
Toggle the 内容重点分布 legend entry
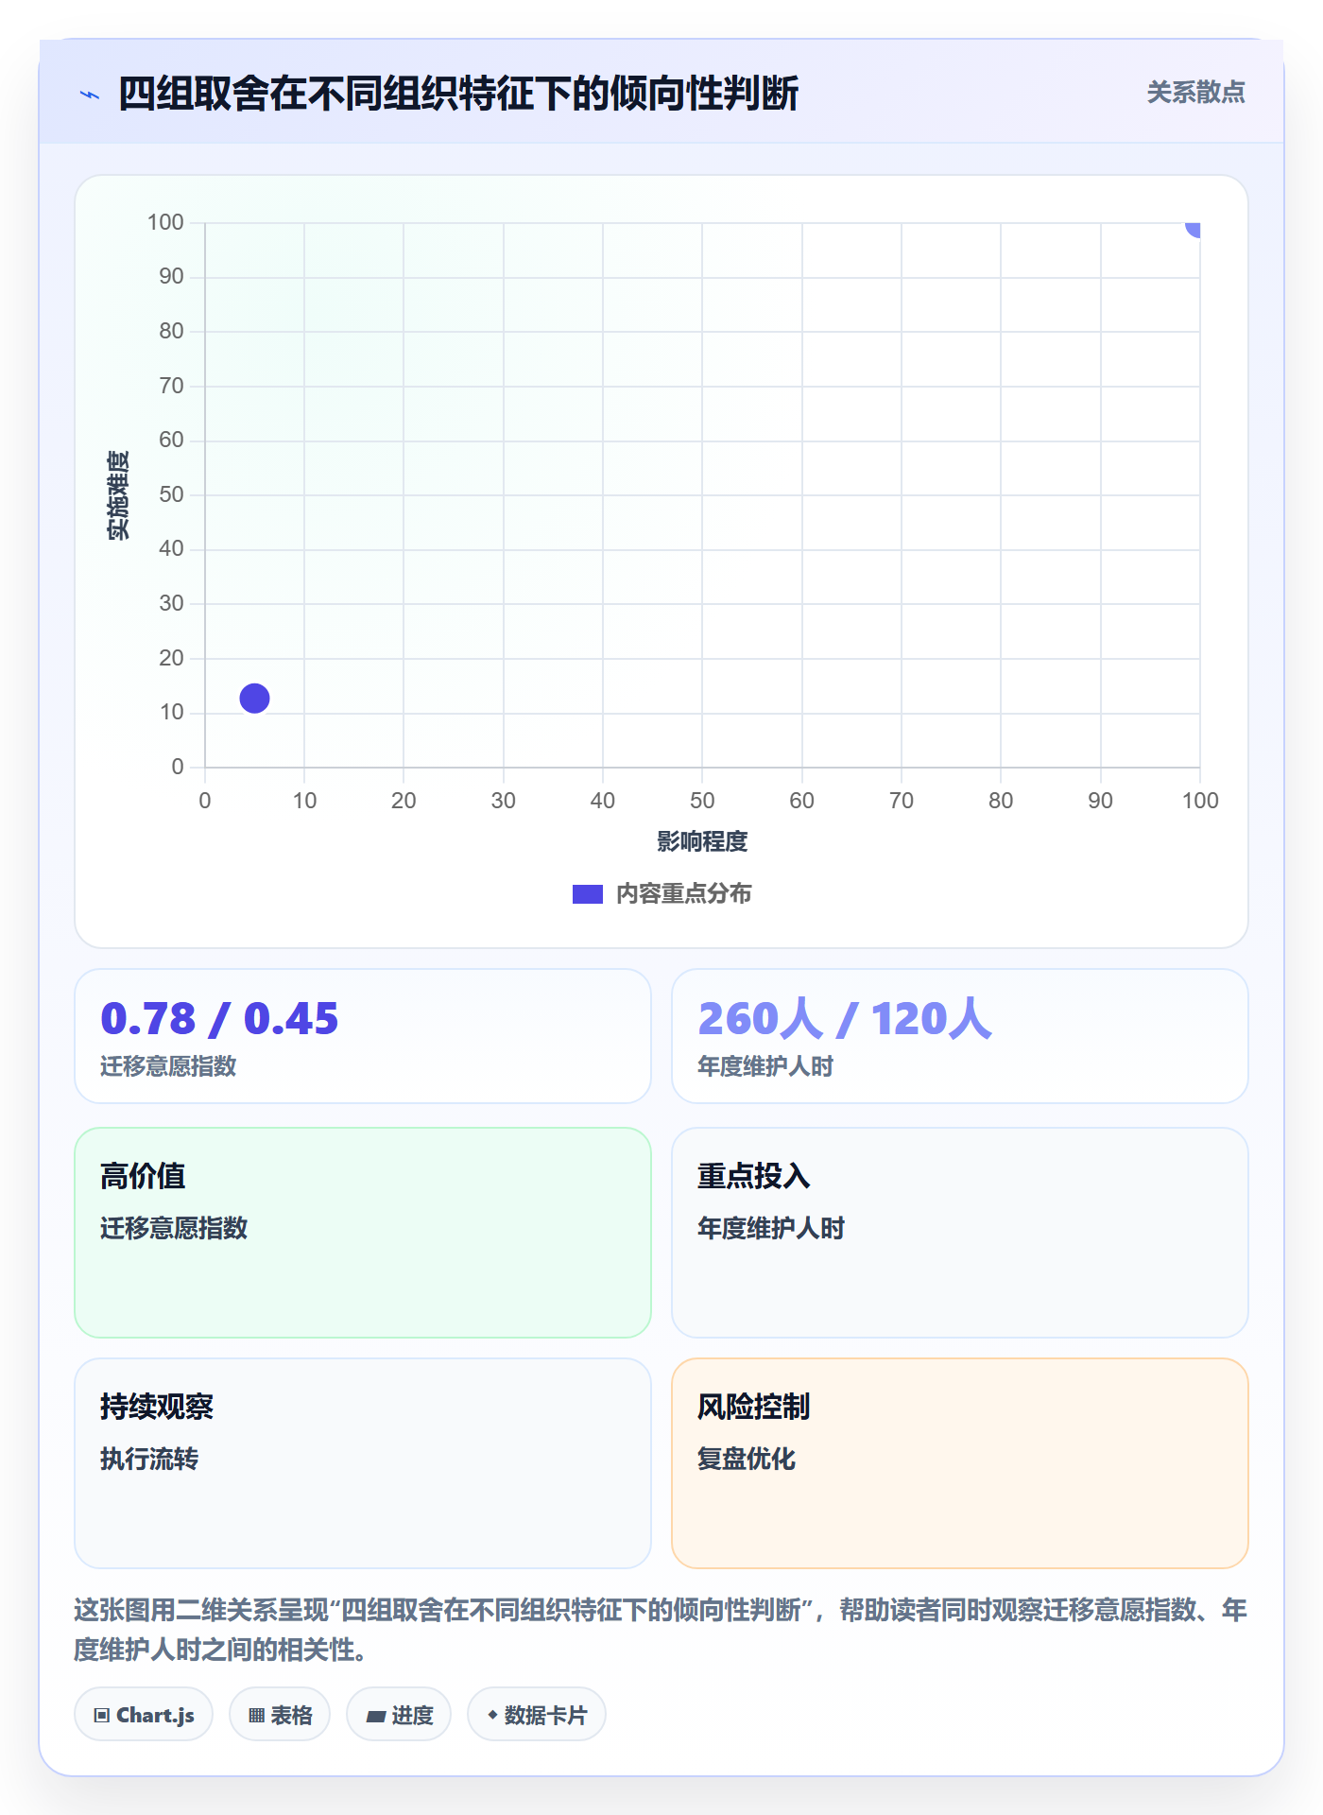pos(661,893)
